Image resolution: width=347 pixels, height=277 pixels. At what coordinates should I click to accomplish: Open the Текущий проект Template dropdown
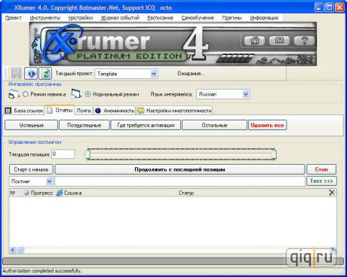[154, 74]
